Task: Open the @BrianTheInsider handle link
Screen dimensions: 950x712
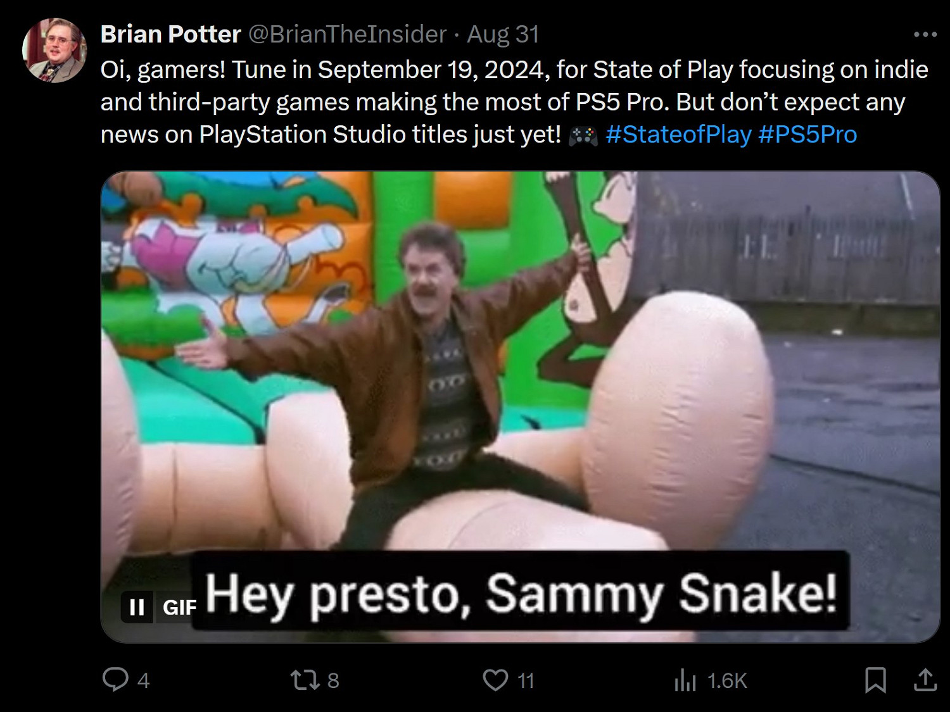Action: coord(347,34)
